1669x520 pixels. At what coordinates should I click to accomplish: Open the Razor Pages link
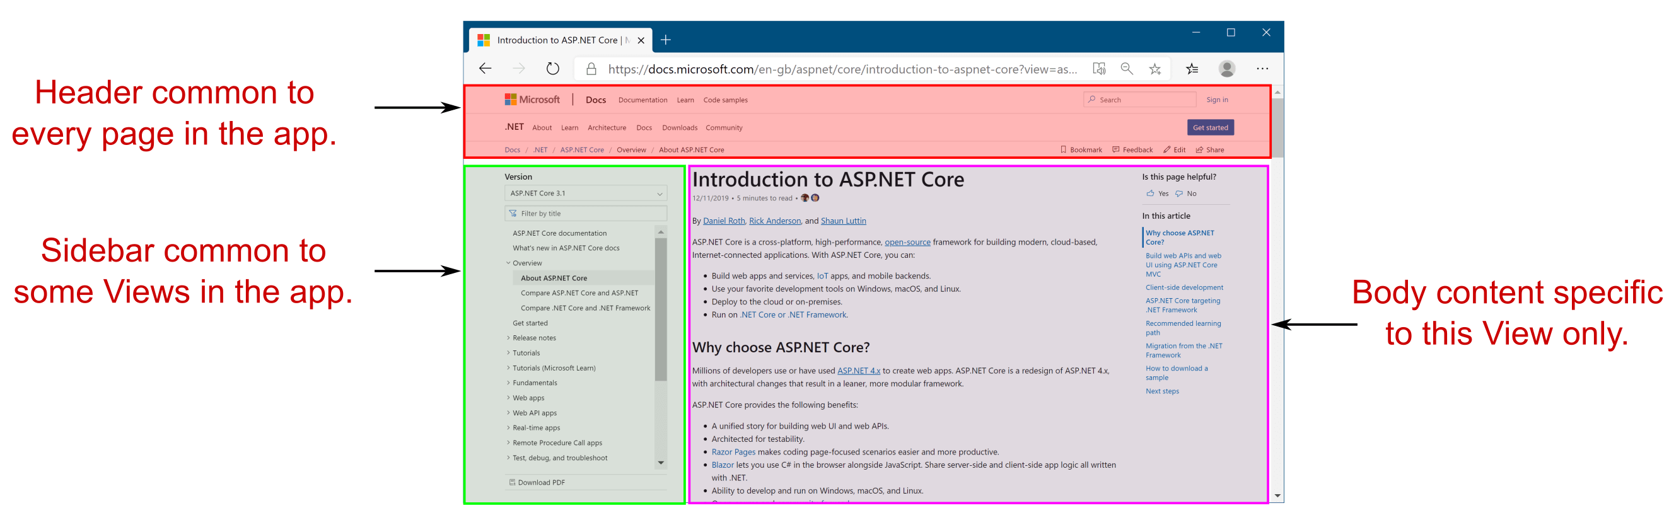pyautogui.click(x=733, y=452)
